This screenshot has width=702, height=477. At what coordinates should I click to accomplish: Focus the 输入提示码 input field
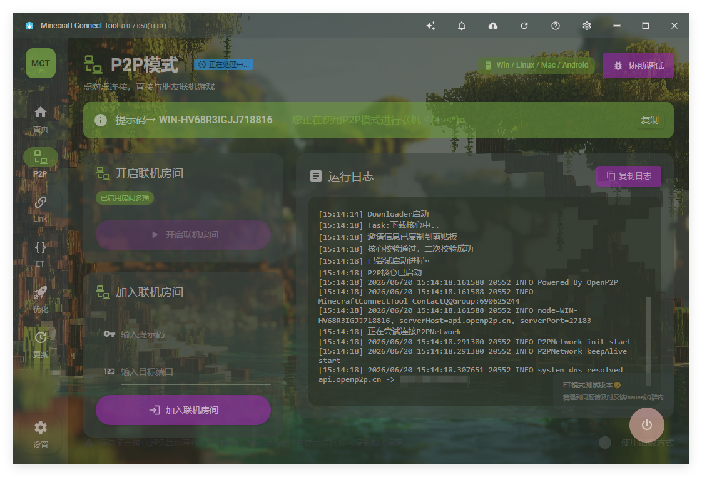195,334
